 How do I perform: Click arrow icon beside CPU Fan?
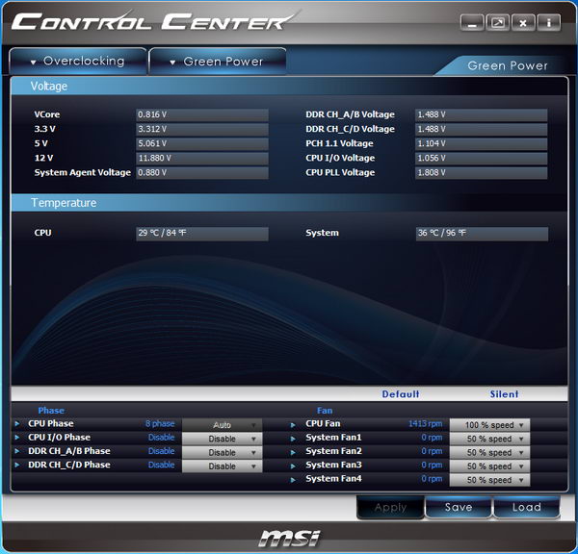click(x=293, y=425)
